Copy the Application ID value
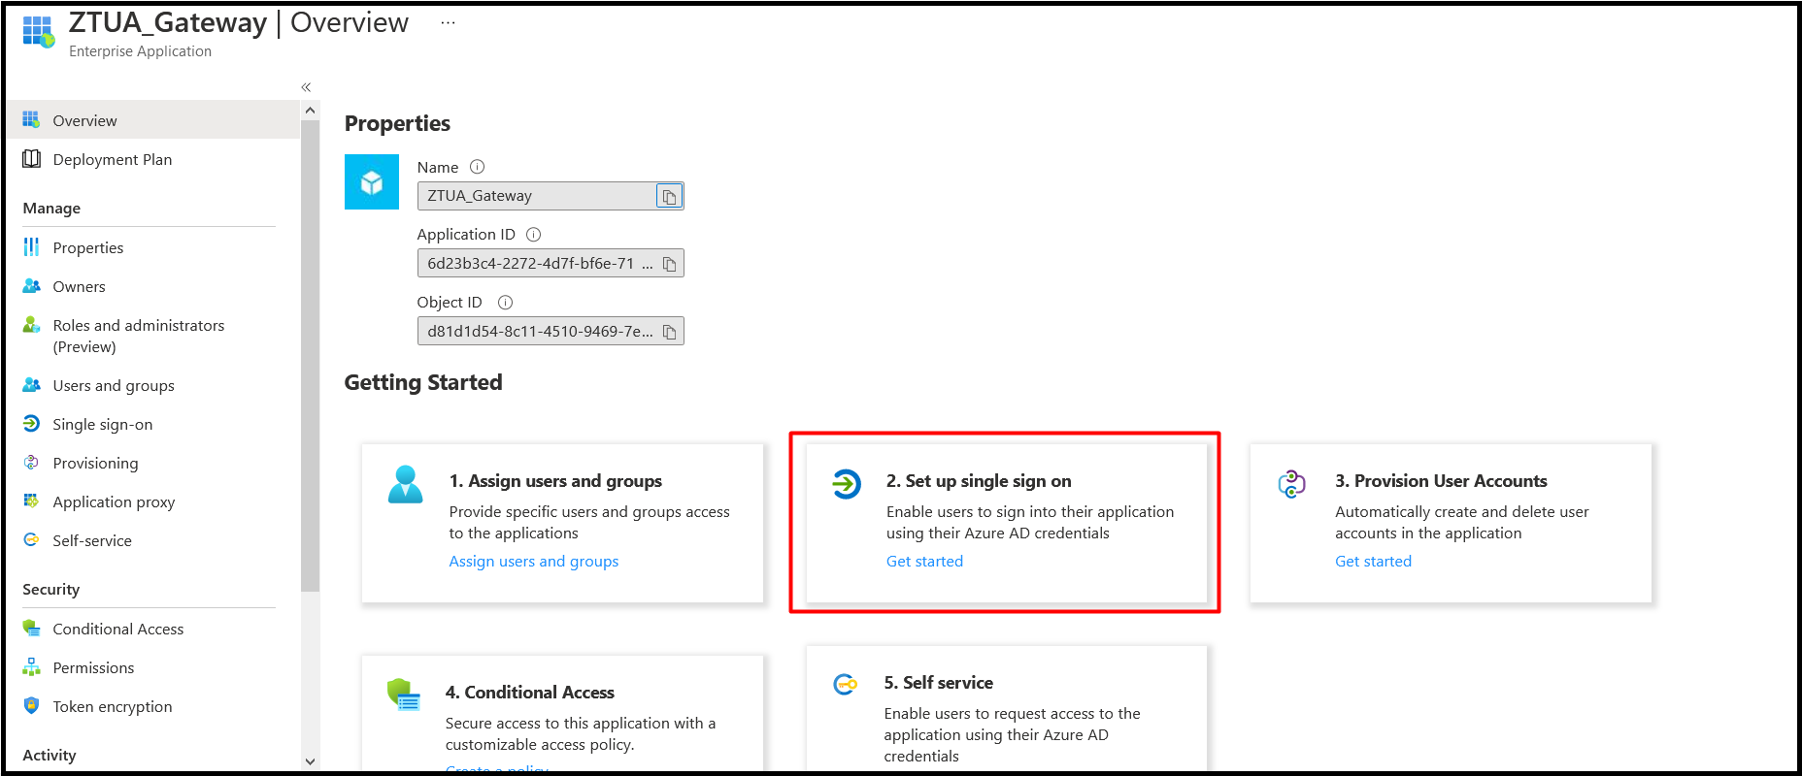This screenshot has height=776, width=1802. 669,264
